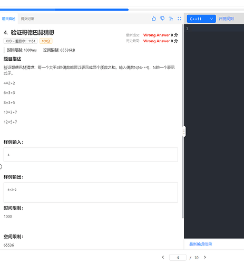Click the title 验证哥德巴赫猜想
Image resolution: width=244 pixels, height=264 pixels.
coord(33,32)
